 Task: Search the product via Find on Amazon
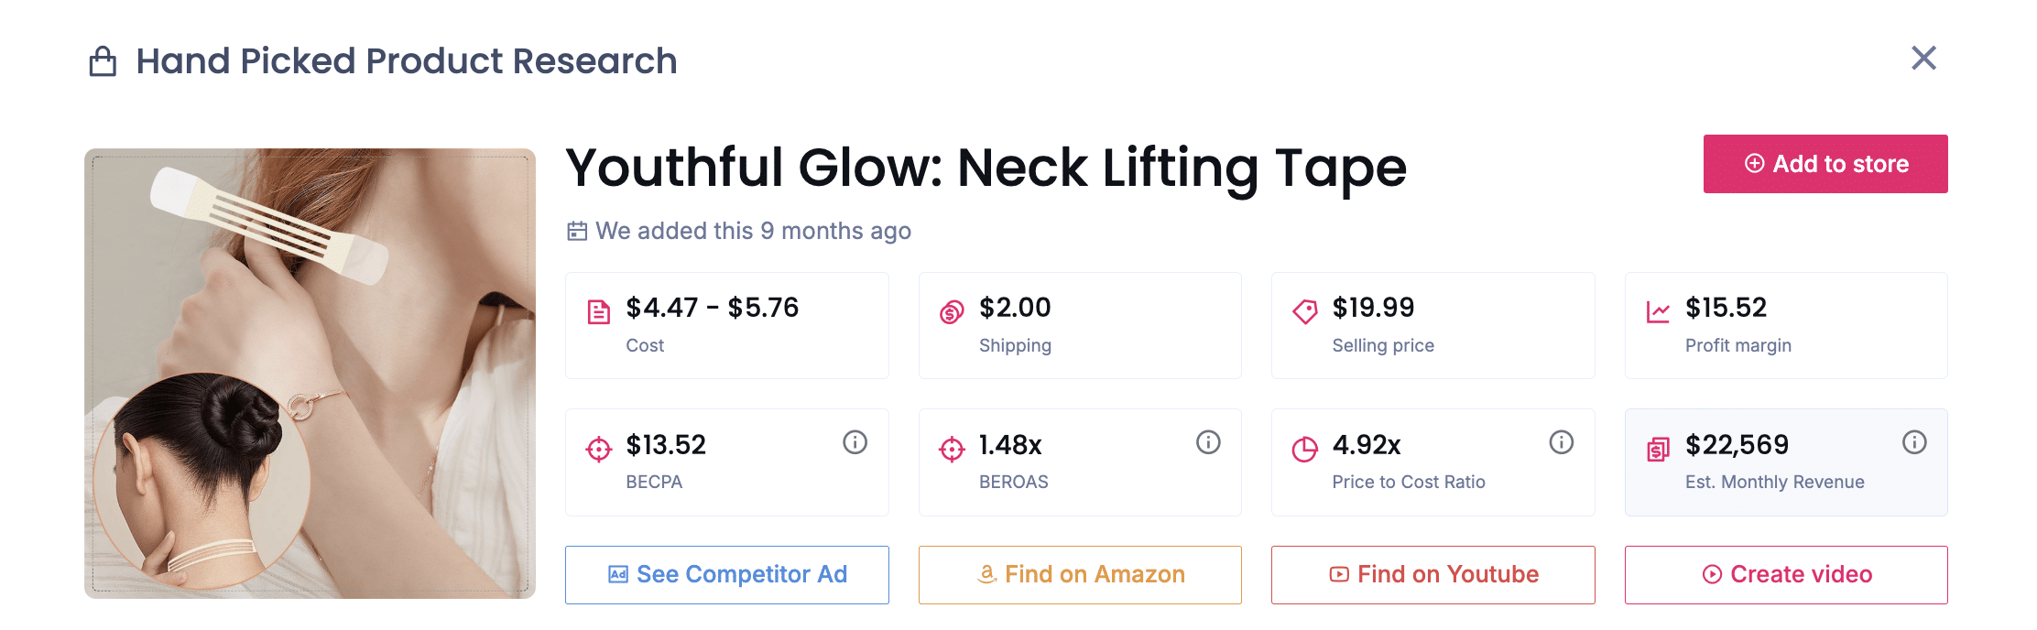point(1079,575)
